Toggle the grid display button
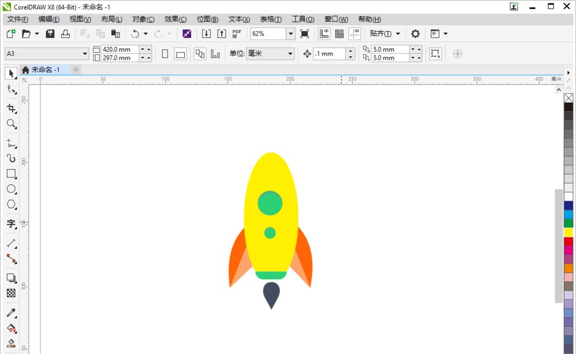The height and width of the screenshot is (354, 576). tap(340, 34)
